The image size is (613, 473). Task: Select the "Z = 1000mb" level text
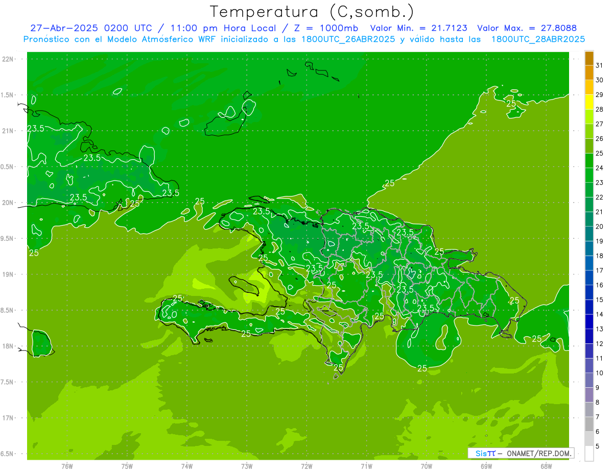[326, 28]
